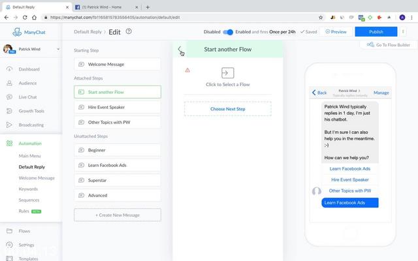418x261 pixels.
Task: Click the browser home button
Action: (34, 18)
